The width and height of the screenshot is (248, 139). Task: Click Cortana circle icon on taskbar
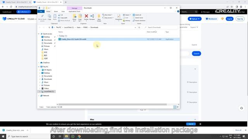click(53, 136)
